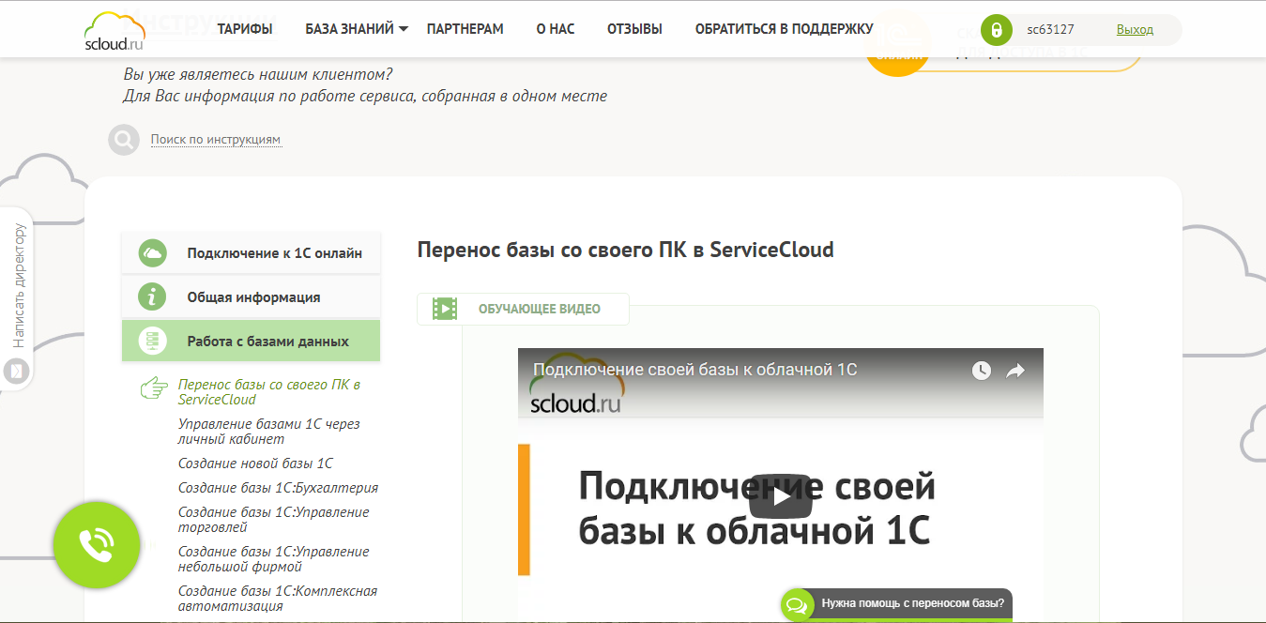This screenshot has width=1266, height=623.
Task: Click the green phone call button
Action: (x=97, y=545)
